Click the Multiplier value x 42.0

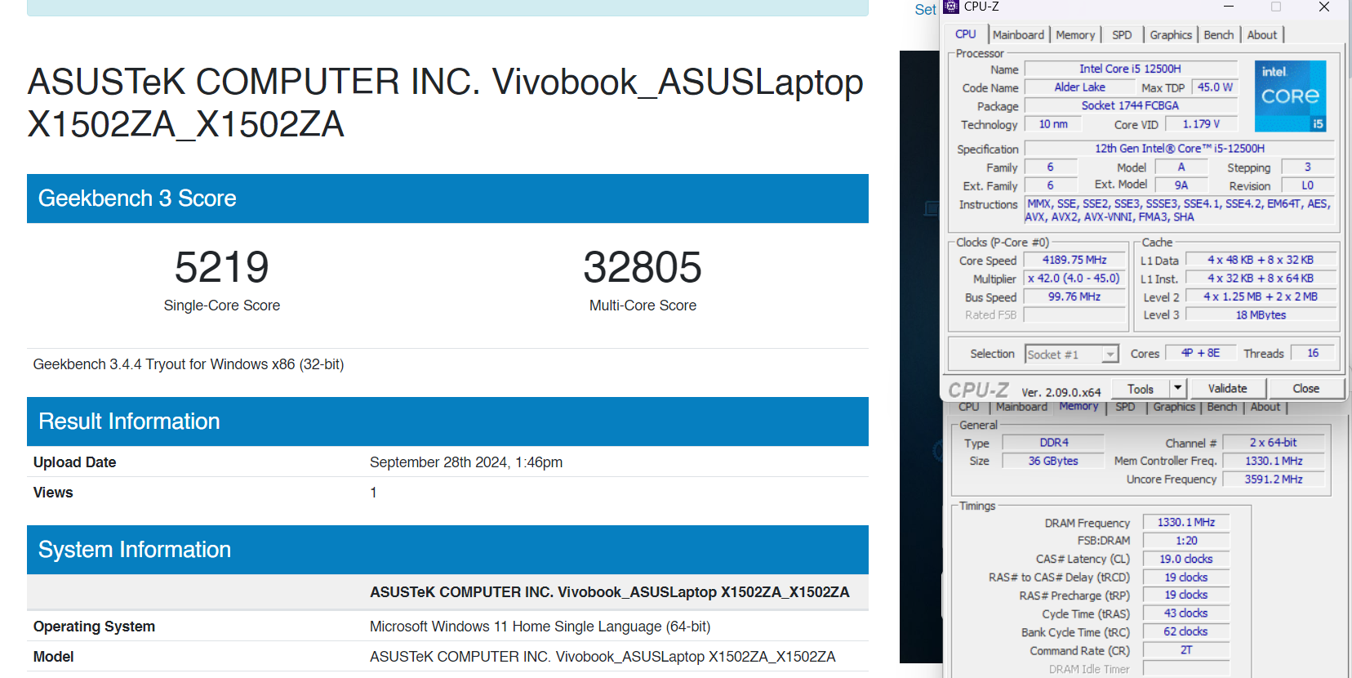pyautogui.click(x=1074, y=279)
